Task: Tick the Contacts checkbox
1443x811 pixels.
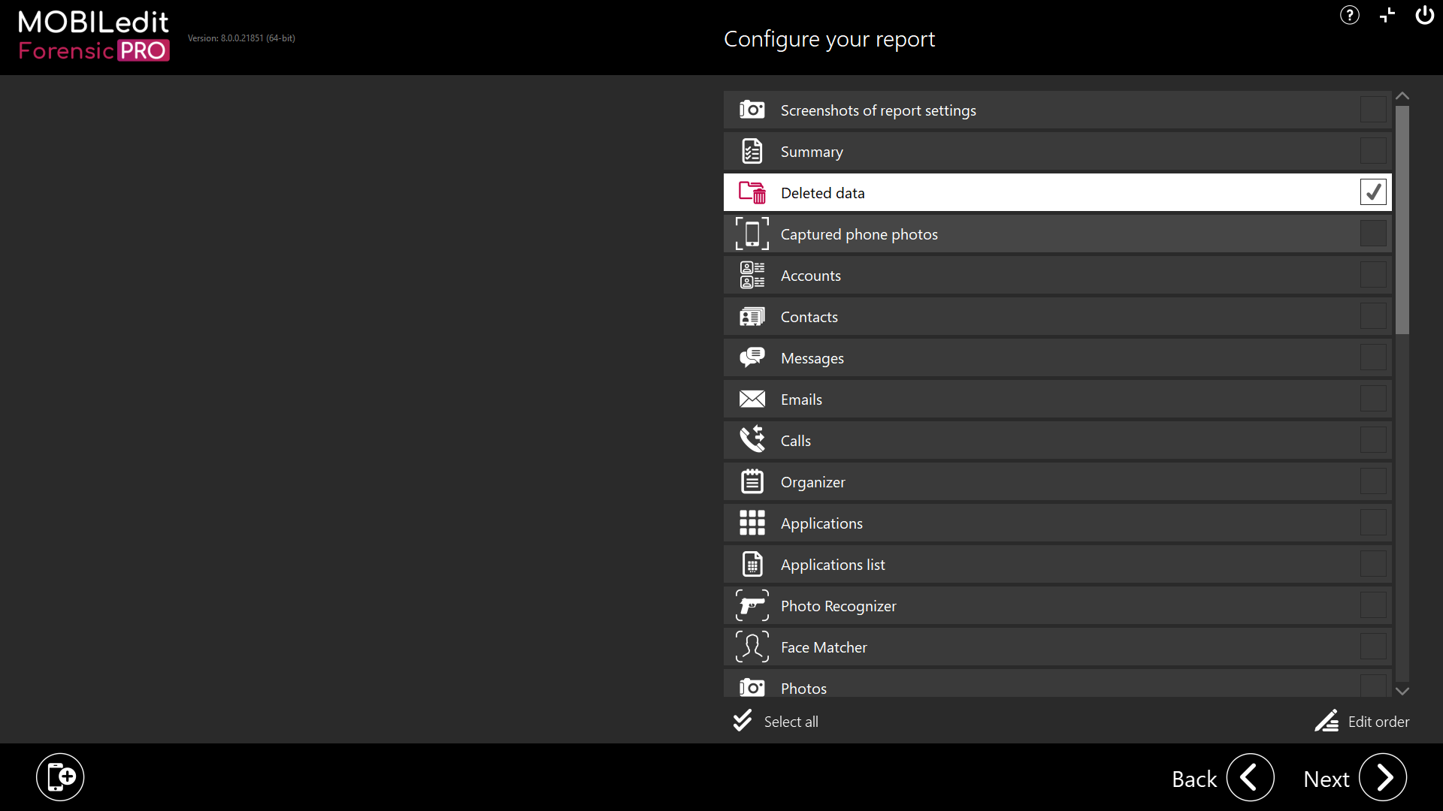Action: pyautogui.click(x=1372, y=316)
